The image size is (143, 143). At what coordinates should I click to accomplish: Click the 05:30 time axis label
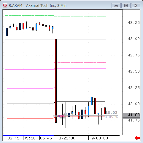tap(30, 138)
